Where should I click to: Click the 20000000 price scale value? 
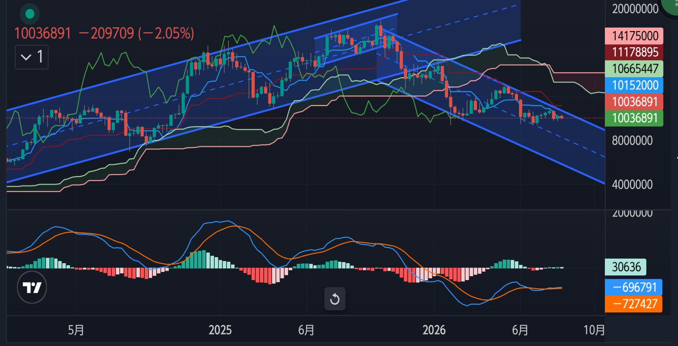635,9
